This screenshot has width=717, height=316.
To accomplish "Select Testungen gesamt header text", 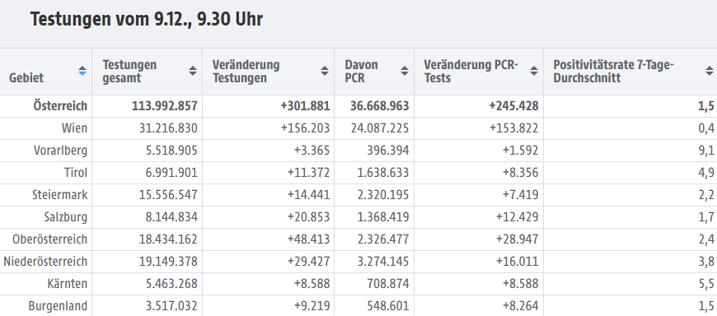I will pos(129,72).
